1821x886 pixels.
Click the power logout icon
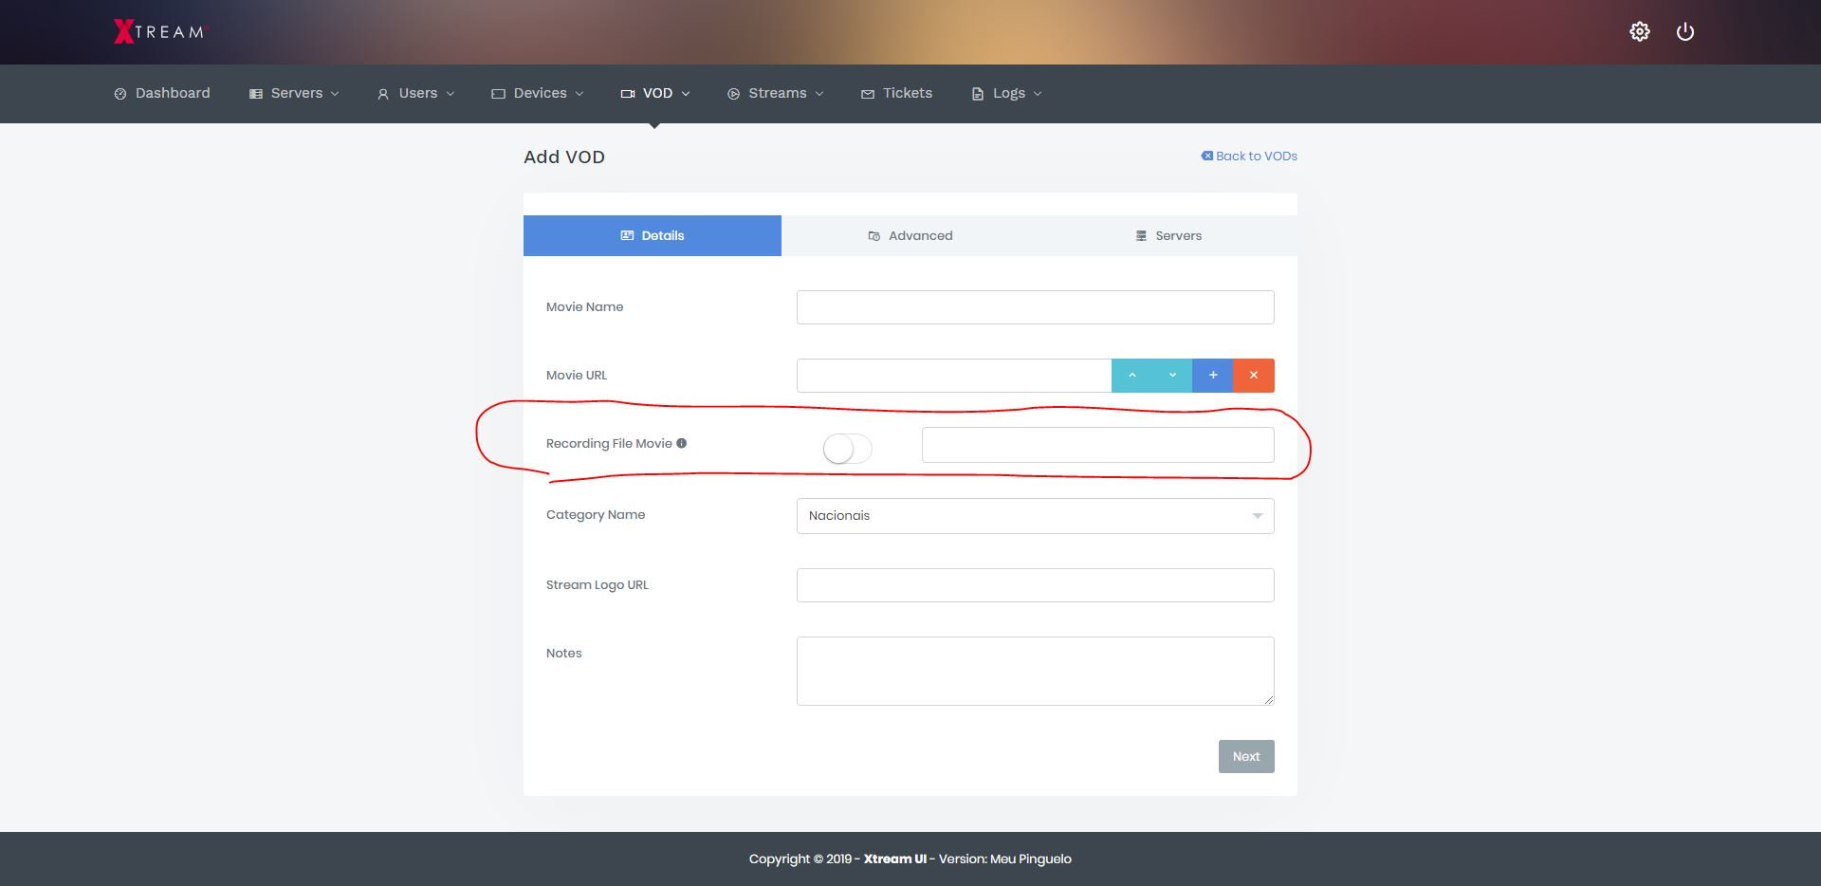(1685, 32)
